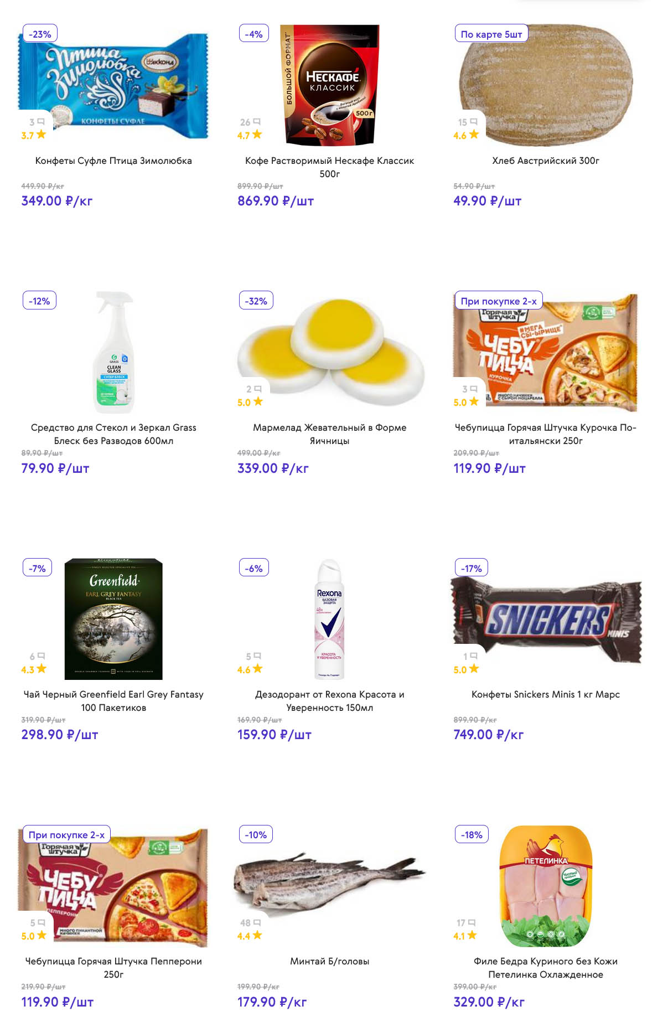Screen dimensions: 668x1027
Task: Open the Grass Блеск без Разводов title link
Action: (x=113, y=434)
